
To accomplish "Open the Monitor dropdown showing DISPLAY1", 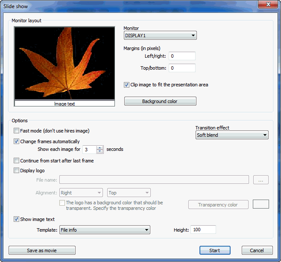I will [160, 35].
